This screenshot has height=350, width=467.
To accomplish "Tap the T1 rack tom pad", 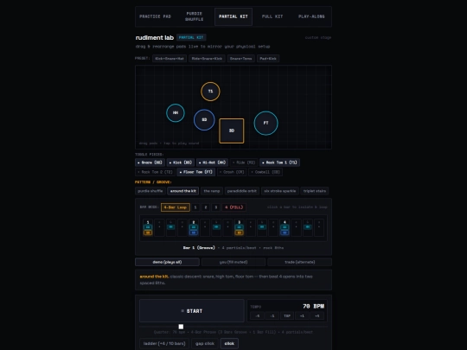I will [x=210, y=92].
